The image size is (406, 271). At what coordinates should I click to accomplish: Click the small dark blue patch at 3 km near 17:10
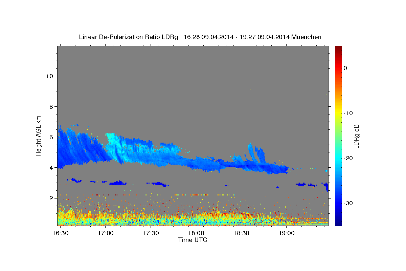pyautogui.click(x=118, y=183)
